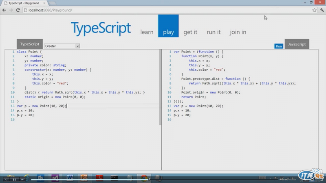
Task: Open a new browser tab
Action: pos(52,3)
